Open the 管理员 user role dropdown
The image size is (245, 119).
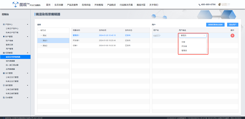coord(193,35)
